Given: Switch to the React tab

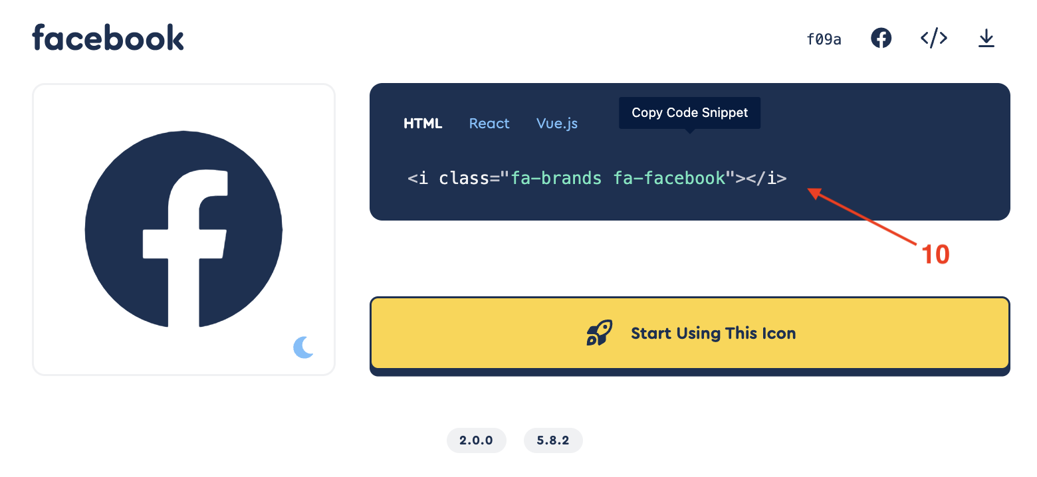Looking at the screenshot, I should point(489,124).
